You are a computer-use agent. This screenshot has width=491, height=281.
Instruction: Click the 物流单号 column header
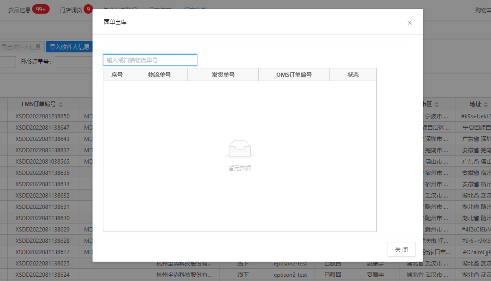coord(159,75)
